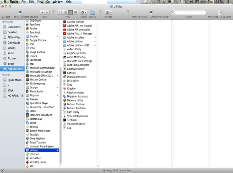Open the File menu

pyautogui.click(x=23, y=2)
